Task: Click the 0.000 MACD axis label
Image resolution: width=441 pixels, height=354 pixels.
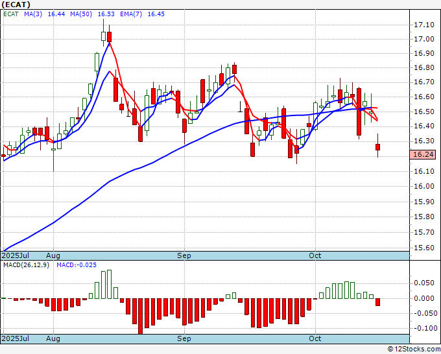Action: click(x=425, y=298)
